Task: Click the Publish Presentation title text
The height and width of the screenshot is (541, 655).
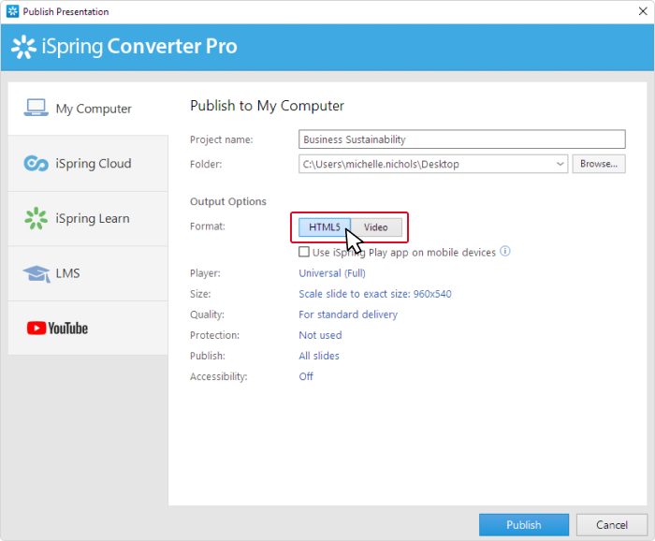Action: [x=66, y=11]
